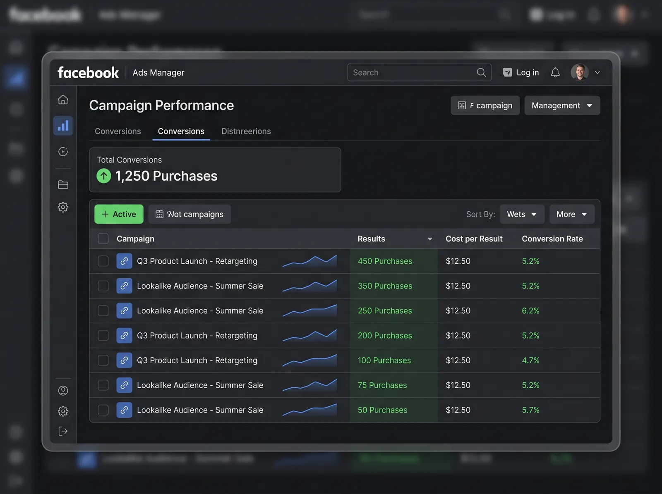Open the Sort By Wets dropdown
The height and width of the screenshot is (494, 662).
coord(522,214)
